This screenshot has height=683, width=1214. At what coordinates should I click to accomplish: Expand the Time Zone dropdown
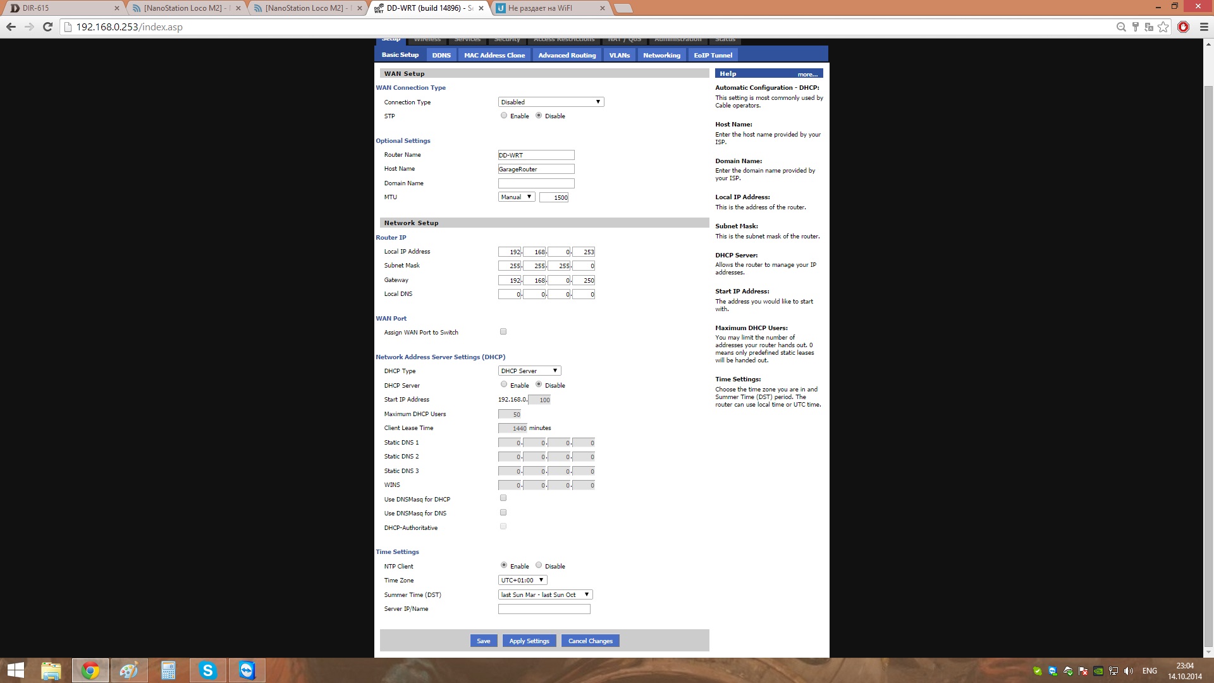[x=522, y=580]
